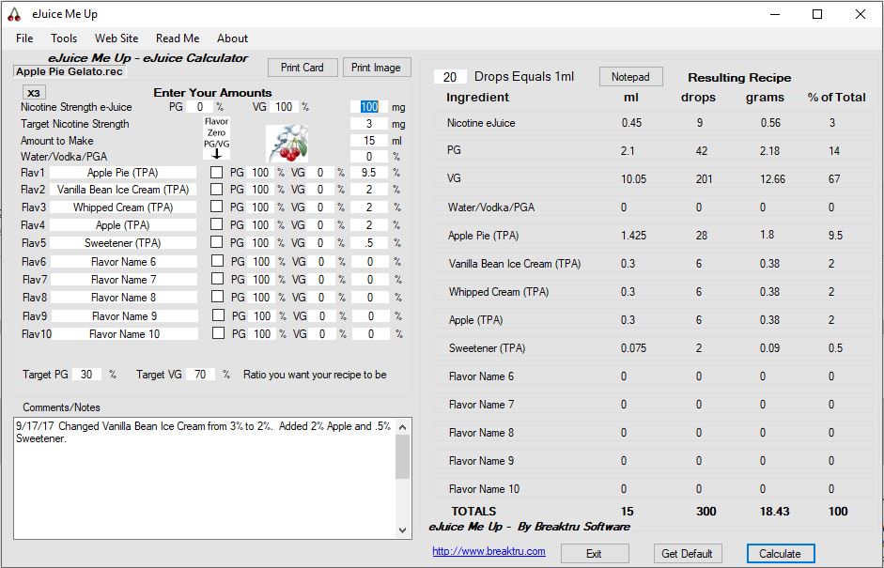Click the Comments/Notes scrollbar thumb
884x568 pixels.
402,457
